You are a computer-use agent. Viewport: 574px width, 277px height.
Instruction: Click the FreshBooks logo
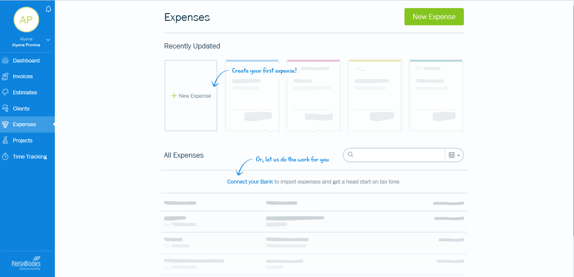point(26,263)
